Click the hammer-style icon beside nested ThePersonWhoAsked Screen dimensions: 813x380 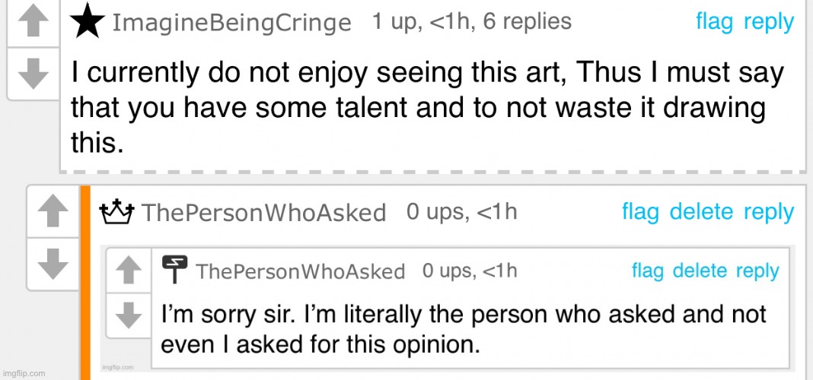pyautogui.click(x=175, y=270)
